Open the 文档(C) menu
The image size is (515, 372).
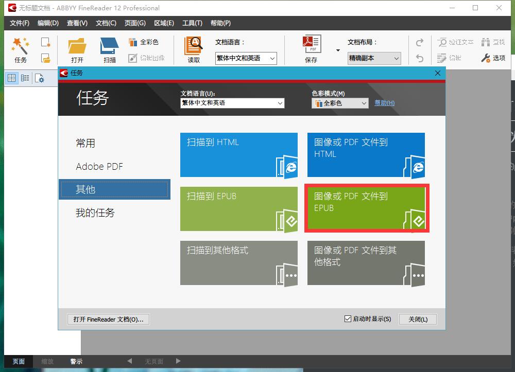point(106,23)
